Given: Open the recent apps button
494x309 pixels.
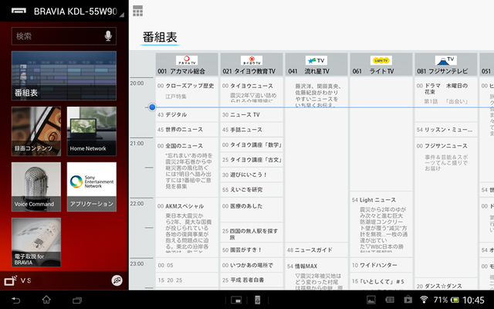Looking at the screenshot, I should pyautogui.click(x=77, y=299).
